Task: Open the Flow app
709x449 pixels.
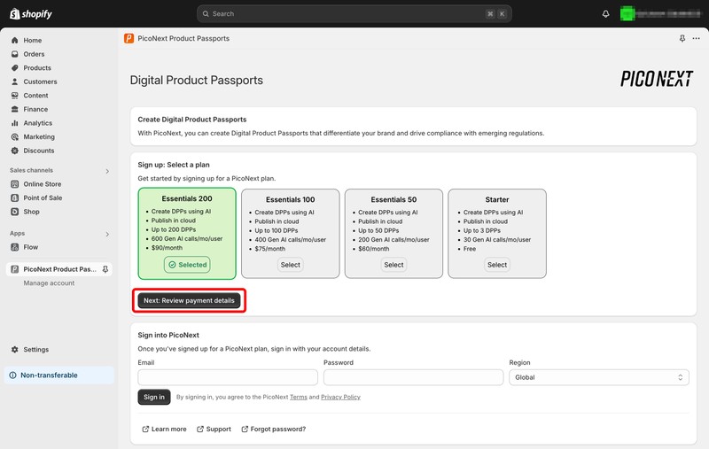Action: tap(31, 247)
